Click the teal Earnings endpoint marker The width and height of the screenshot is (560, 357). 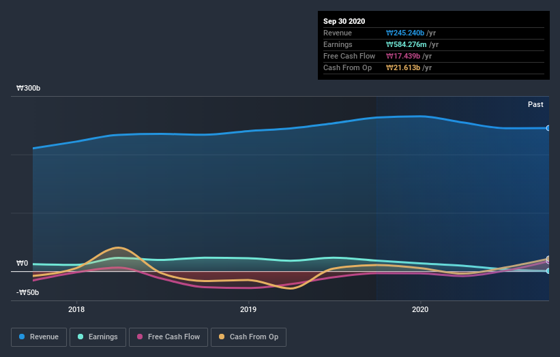[548, 271]
